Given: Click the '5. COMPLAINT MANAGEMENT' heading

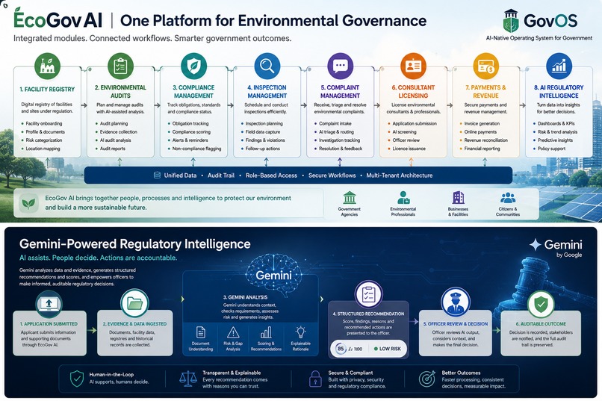Looking at the screenshot, I should tap(340, 91).
